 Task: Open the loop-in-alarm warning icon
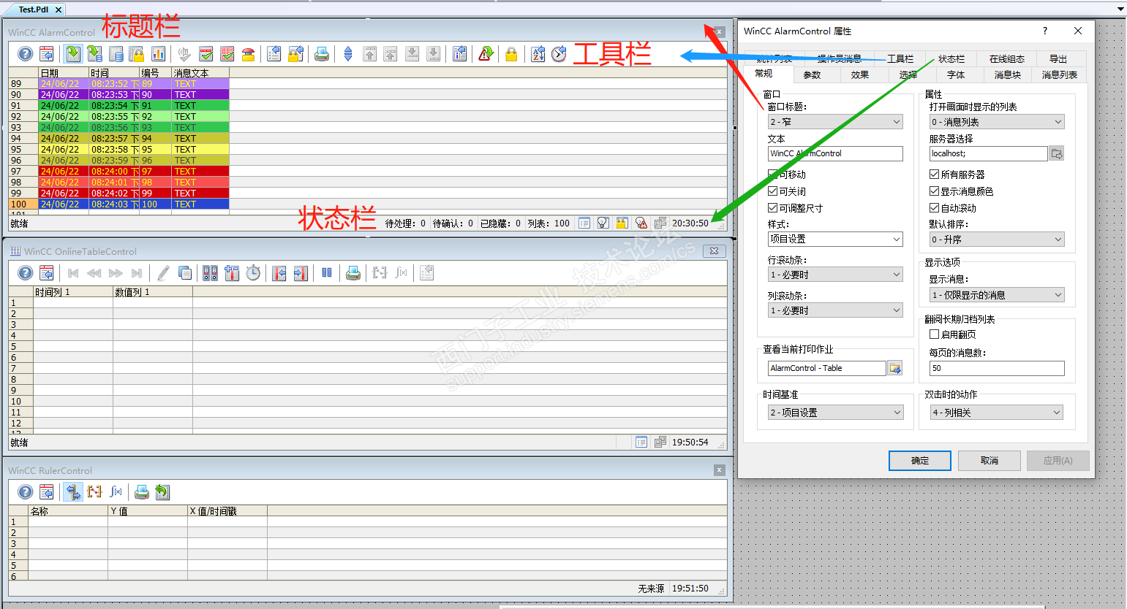point(486,54)
